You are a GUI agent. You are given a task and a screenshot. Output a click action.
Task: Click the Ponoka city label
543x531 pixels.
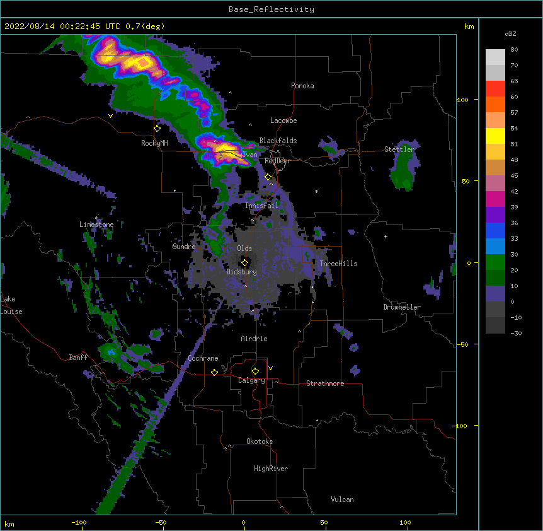(302, 86)
